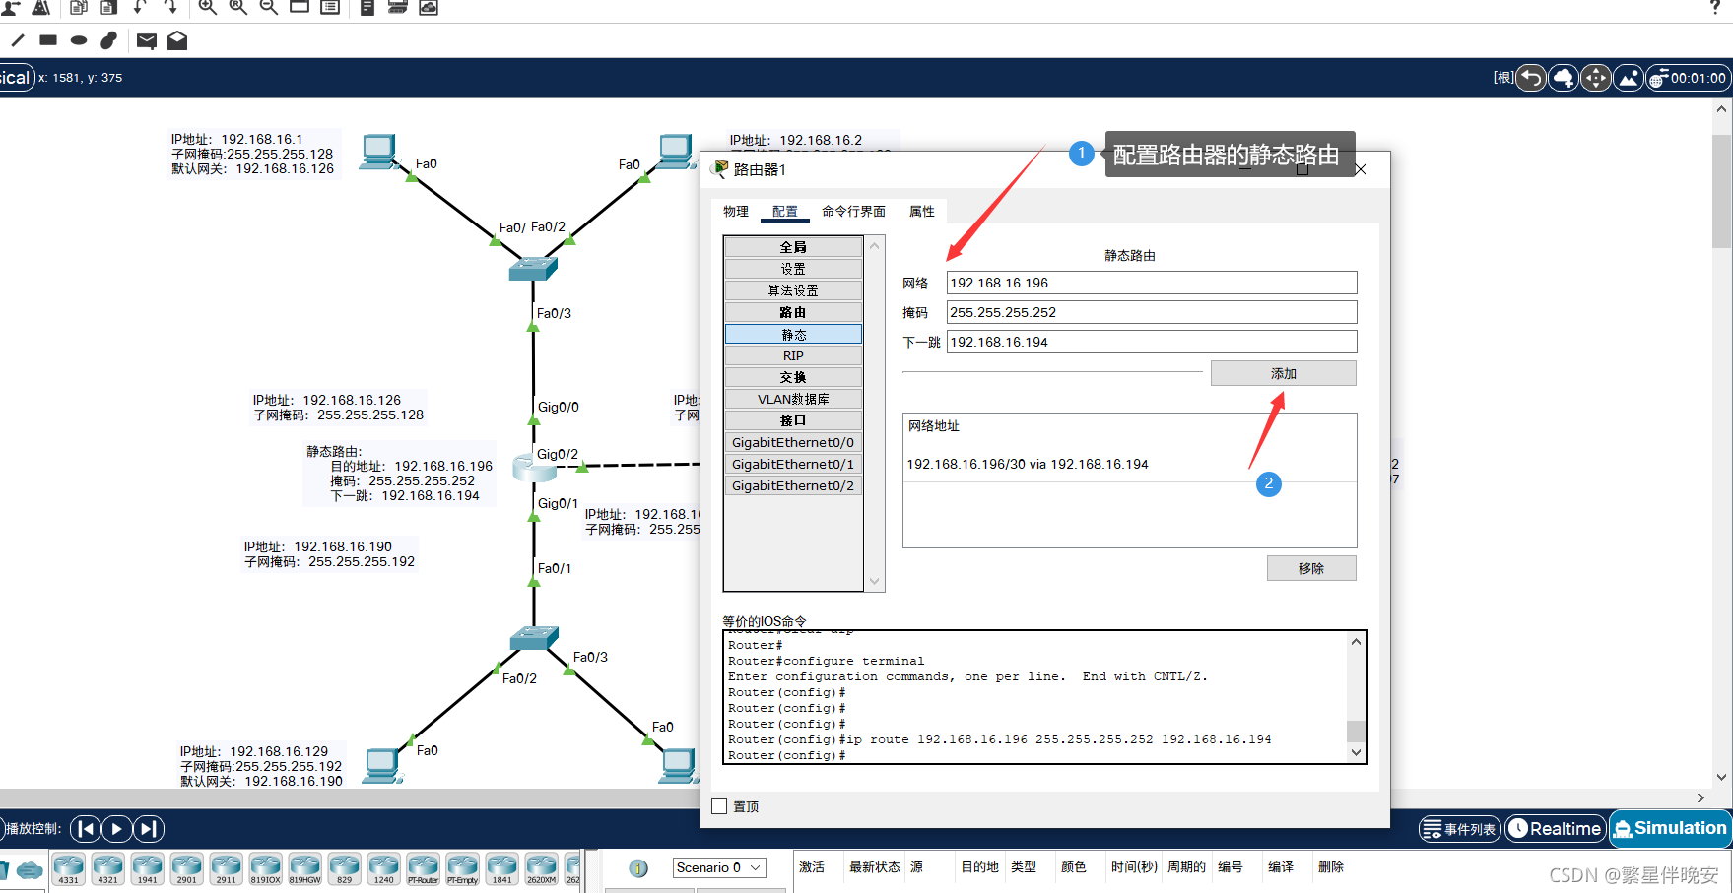
Task: Click the 移除 button
Action: coord(1310,568)
